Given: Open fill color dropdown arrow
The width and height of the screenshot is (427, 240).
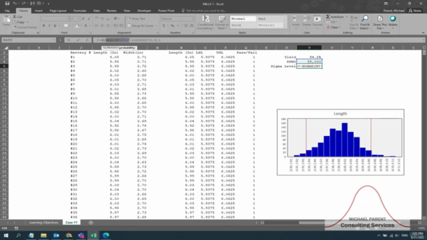Looking at the screenshot, I should 81,25.
